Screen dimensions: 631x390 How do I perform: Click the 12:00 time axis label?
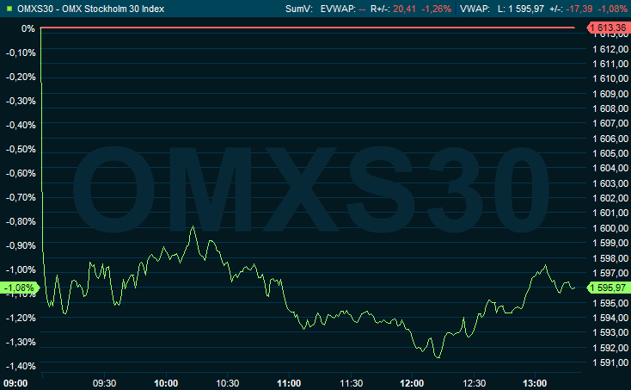(412, 383)
